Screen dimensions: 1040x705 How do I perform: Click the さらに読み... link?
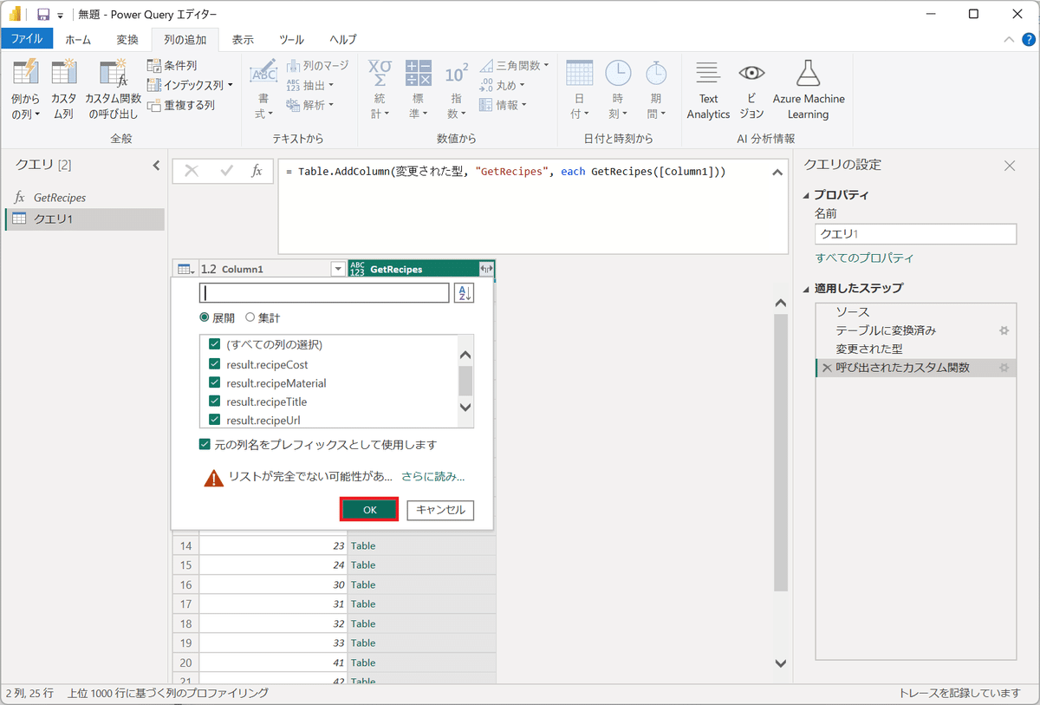point(432,476)
